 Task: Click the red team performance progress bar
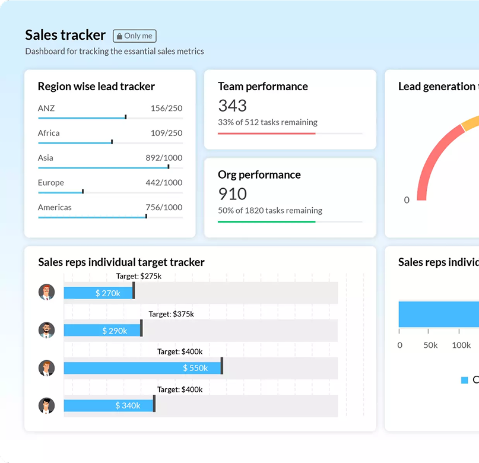pyautogui.click(x=266, y=134)
